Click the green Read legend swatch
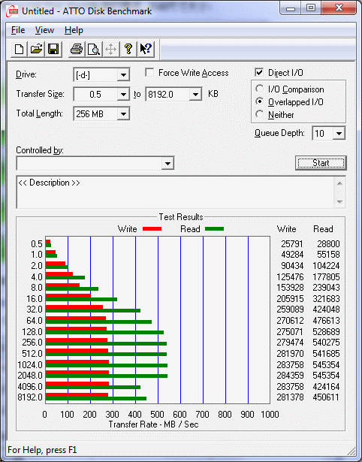 coord(215,228)
